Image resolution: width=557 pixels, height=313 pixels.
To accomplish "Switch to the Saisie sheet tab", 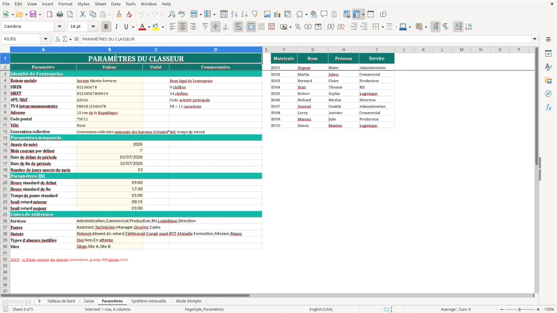I will click(x=89, y=301).
